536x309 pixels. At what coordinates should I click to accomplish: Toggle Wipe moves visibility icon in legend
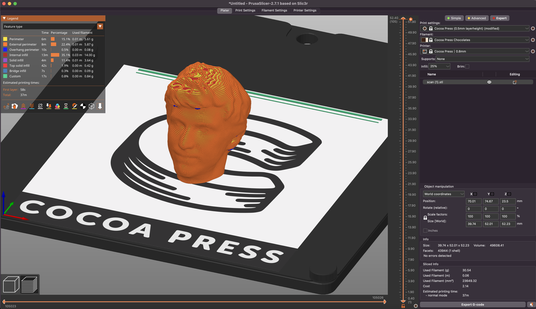point(15,106)
